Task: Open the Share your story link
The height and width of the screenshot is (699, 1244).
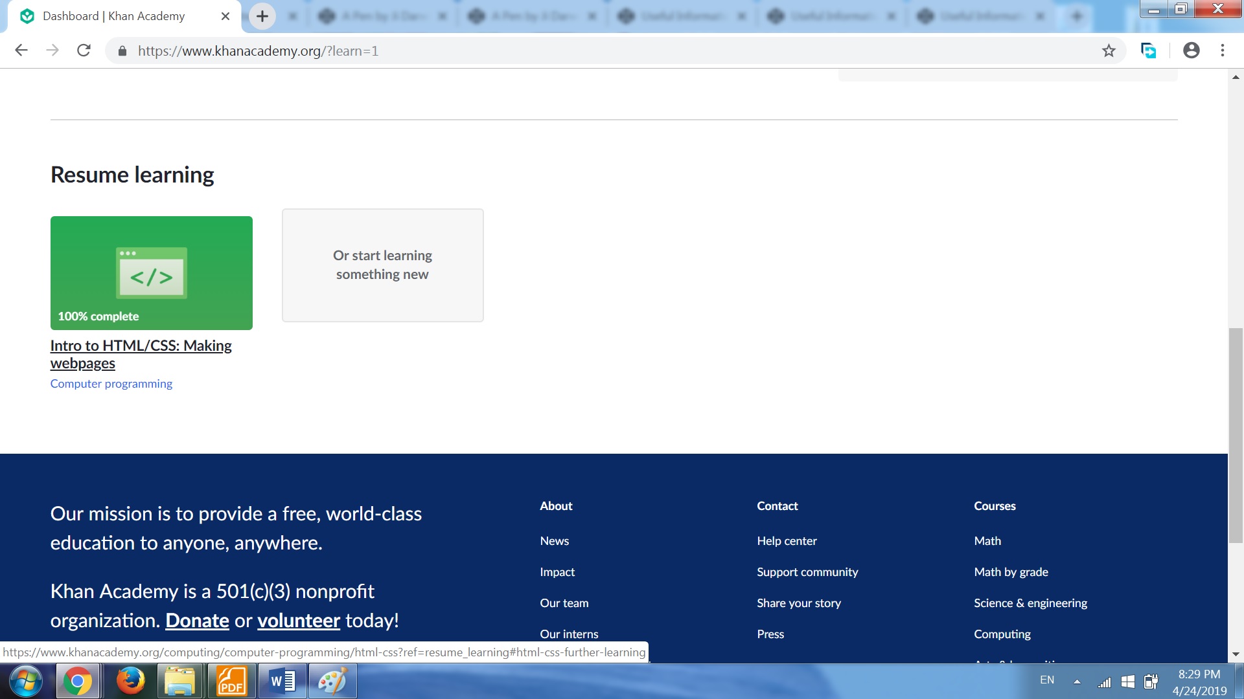Action: click(x=800, y=603)
